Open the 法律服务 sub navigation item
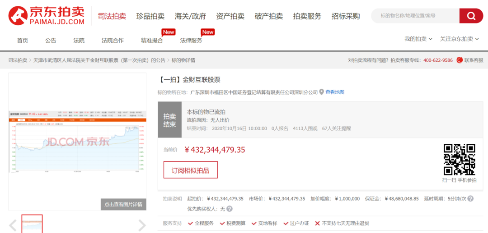Screen dimensions: 488x233 point(191,40)
